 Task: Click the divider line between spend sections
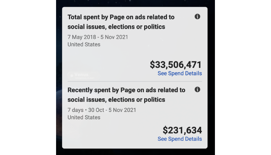135,82
